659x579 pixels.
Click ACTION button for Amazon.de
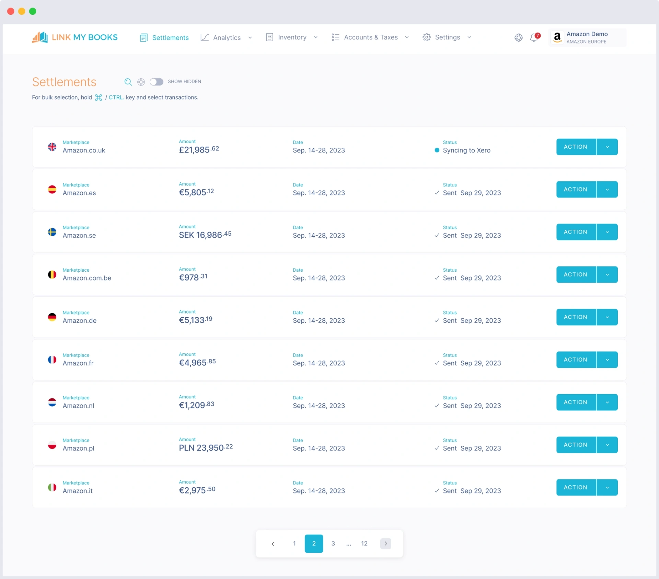pos(576,317)
